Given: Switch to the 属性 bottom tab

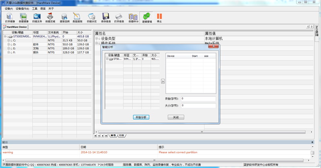Looking at the screenshot, I should pyautogui.click(x=113, y=136).
